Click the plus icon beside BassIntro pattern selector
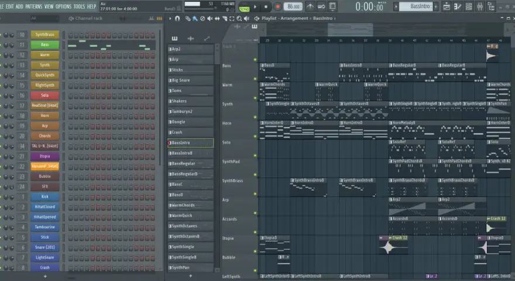This screenshot has height=281, width=515. pyautogui.click(x=436, y=6)
